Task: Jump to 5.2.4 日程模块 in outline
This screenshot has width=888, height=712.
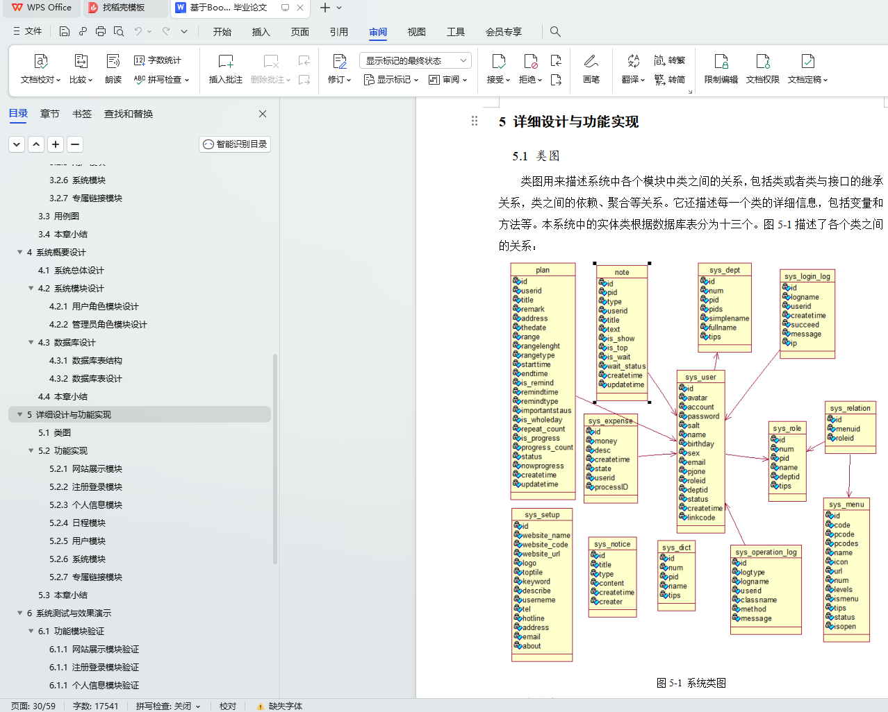Action: pos(77,523)
